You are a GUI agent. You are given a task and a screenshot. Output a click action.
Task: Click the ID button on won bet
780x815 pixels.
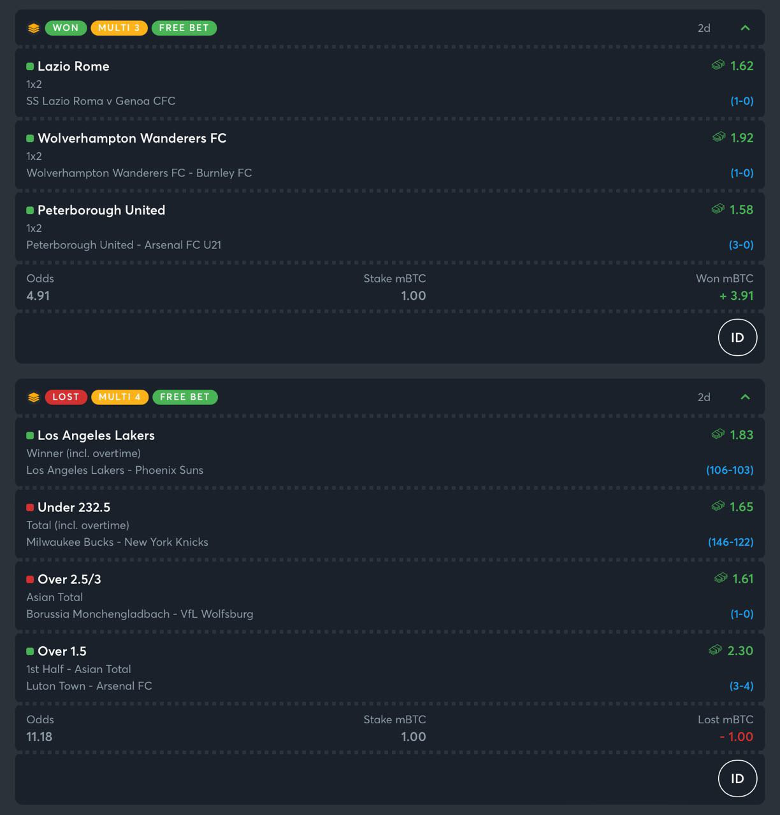(x=737, y=337)
